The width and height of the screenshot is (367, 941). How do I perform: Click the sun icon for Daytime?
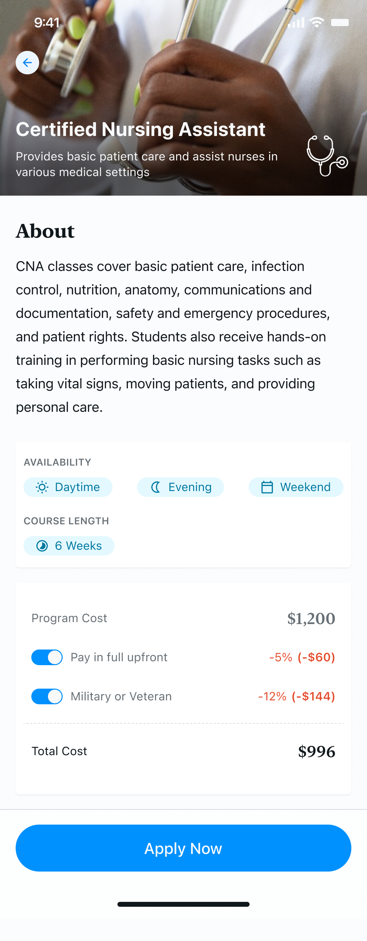(42, 487)
